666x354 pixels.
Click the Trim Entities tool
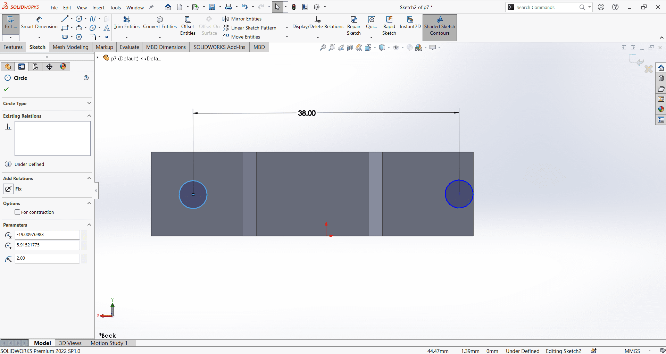click(127, 23)
